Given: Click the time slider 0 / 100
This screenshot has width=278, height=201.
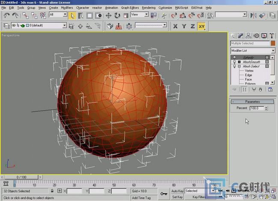Looking at the screenshot, I should [x=21, y=177].
